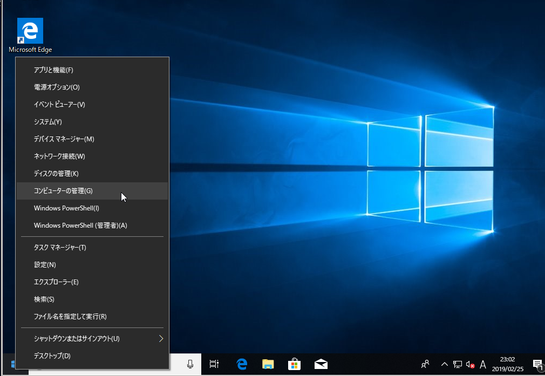545x376 pixels.
Task: Open Task View on the taskbar
Action: [x=214, y=365]
